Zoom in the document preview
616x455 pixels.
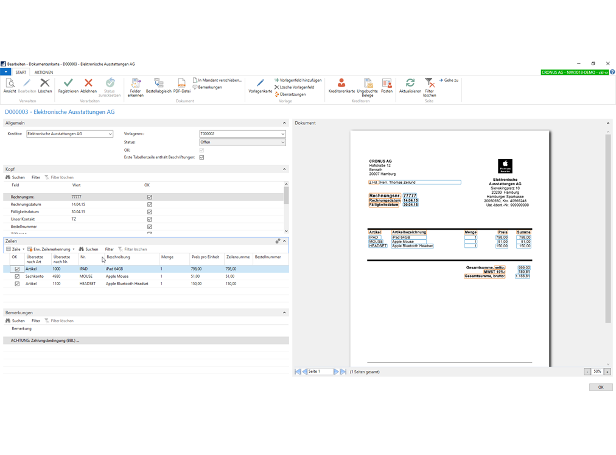click(x=607, y=372)
